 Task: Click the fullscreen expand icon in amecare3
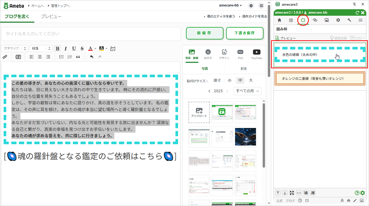tap(292, 193)
